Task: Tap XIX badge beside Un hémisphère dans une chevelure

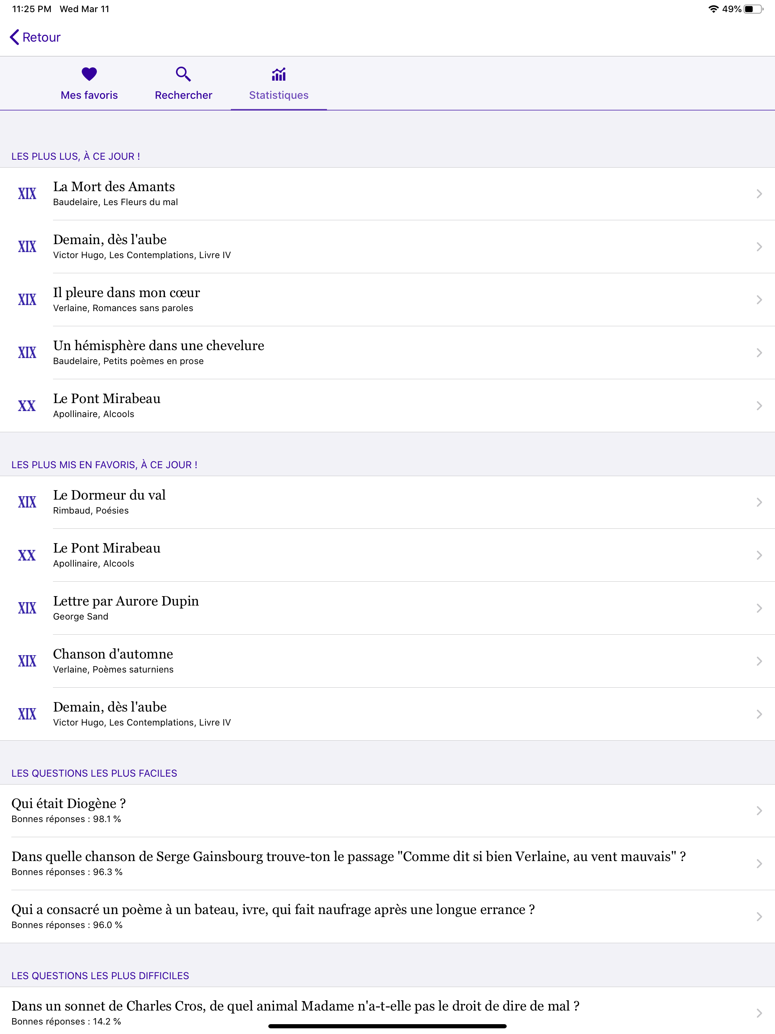Action: (x=27, y=352)
